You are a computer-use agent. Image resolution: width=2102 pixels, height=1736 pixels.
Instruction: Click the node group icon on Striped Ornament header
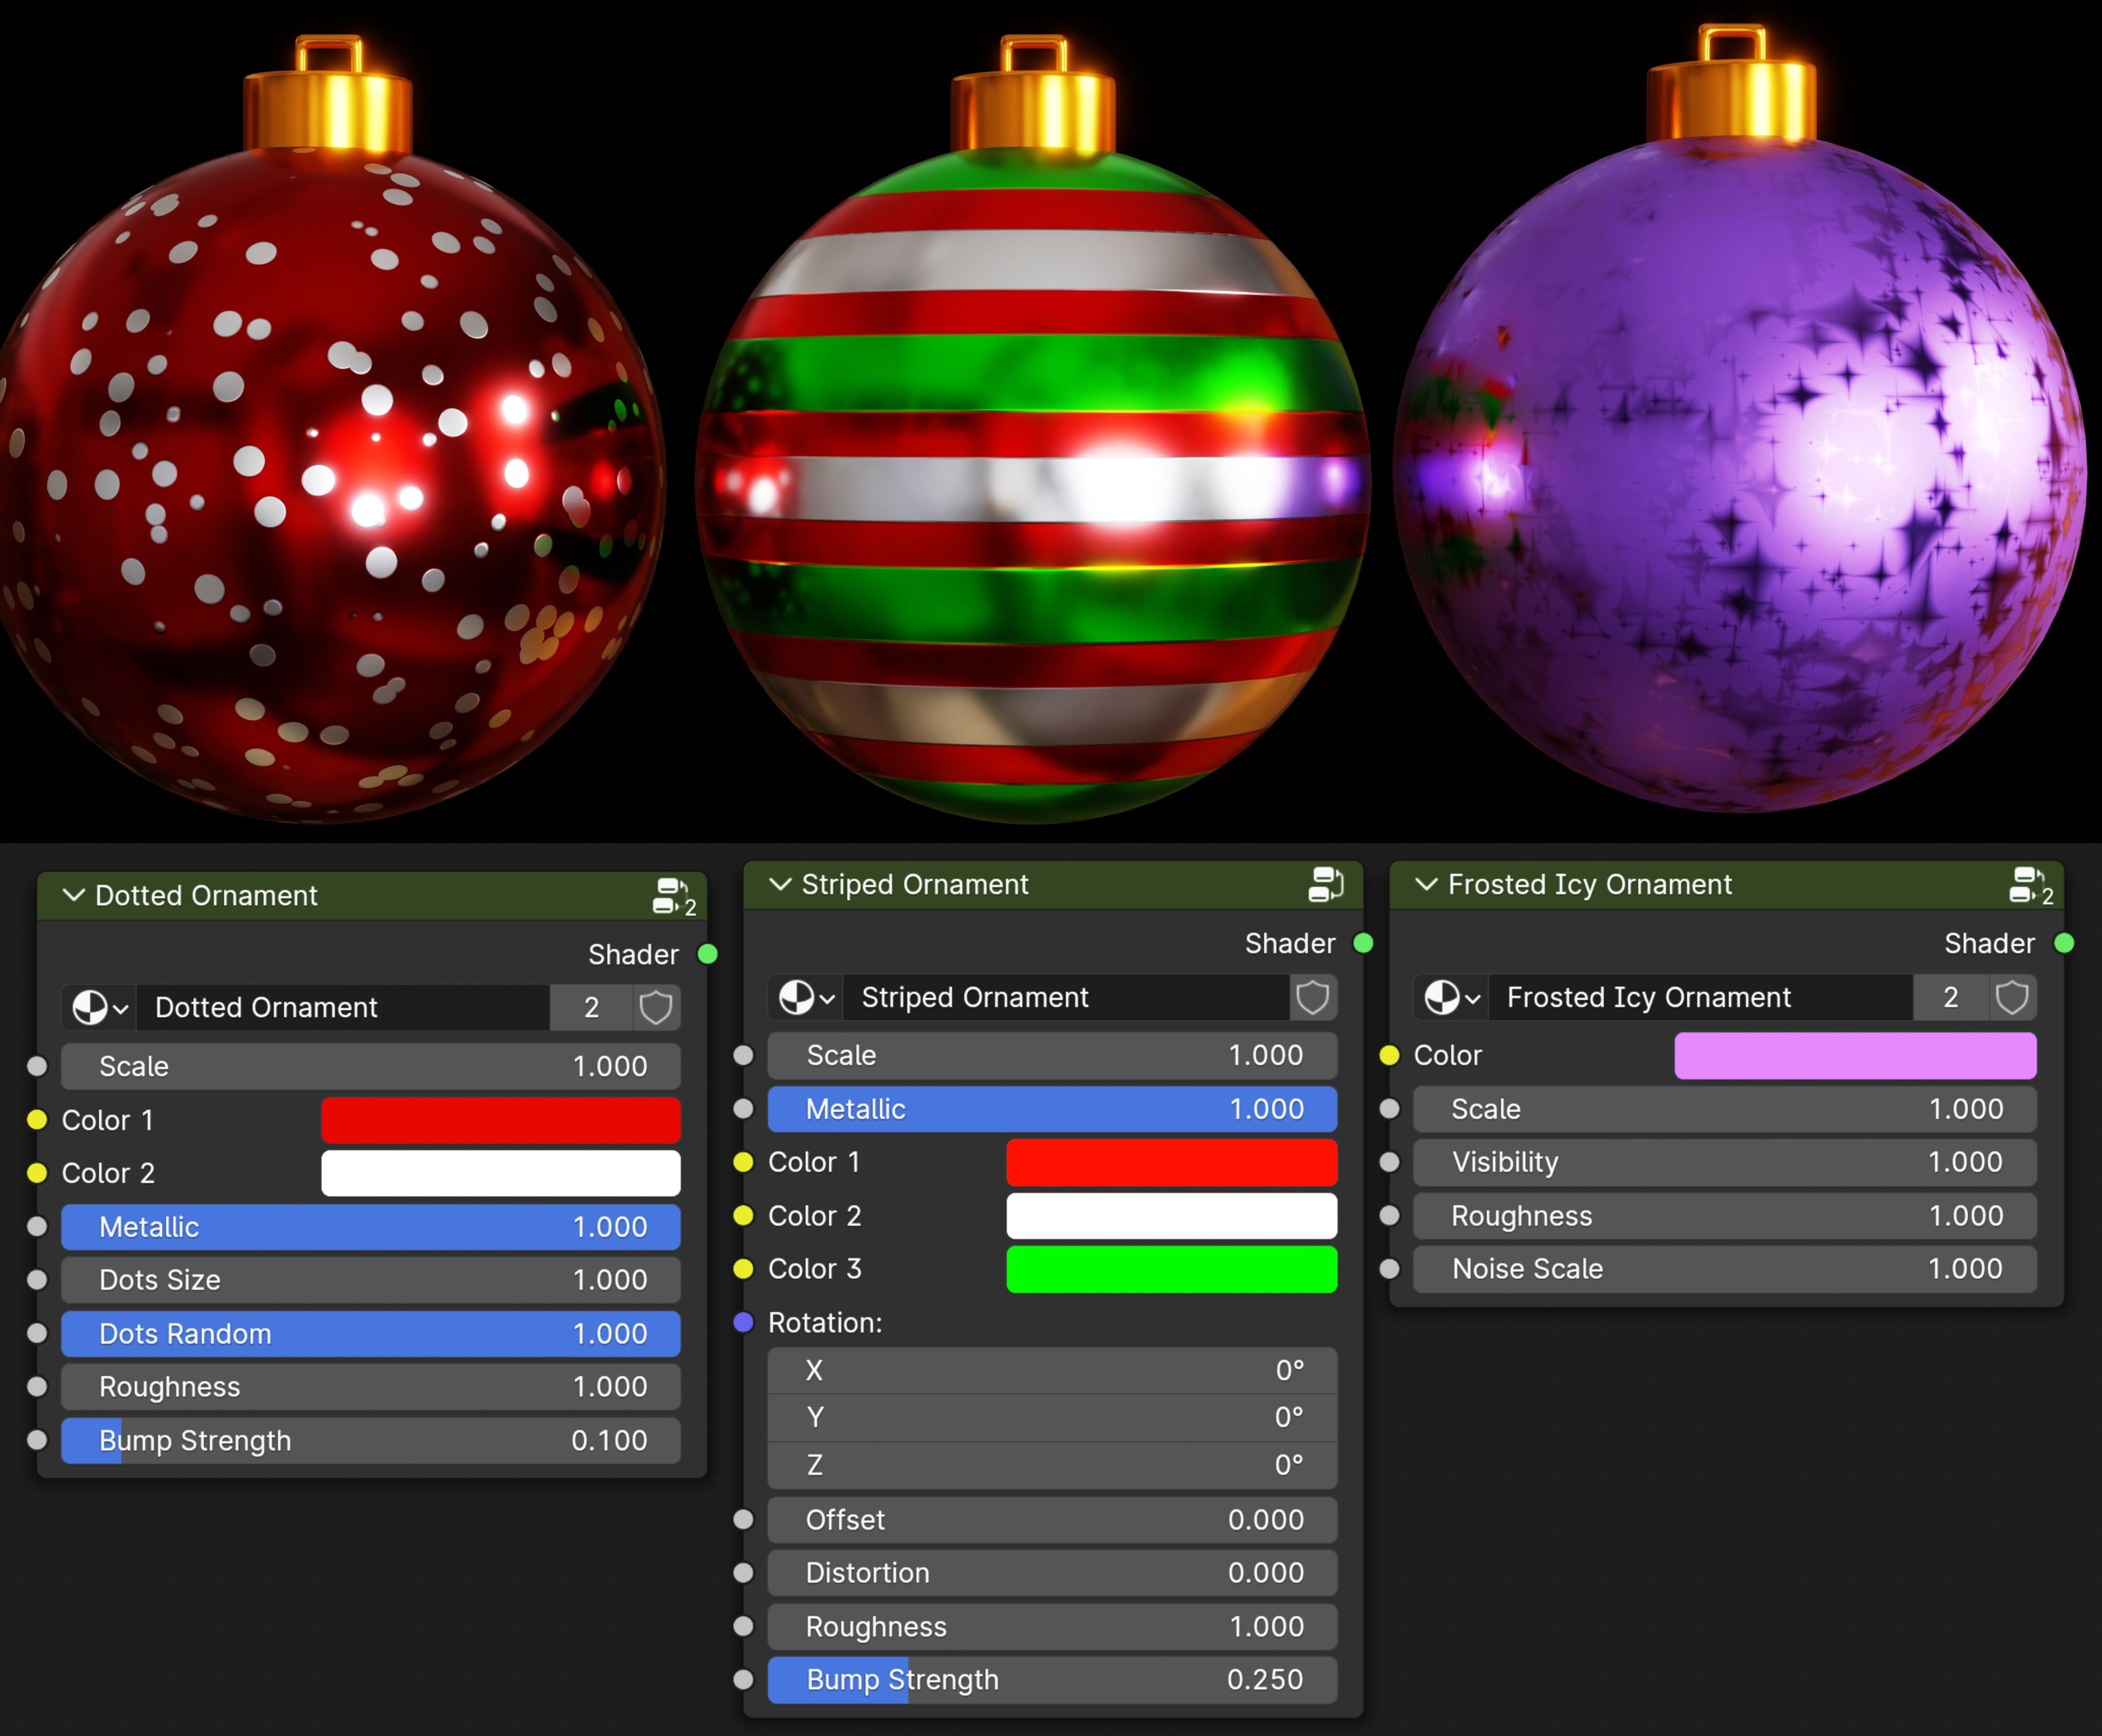(x=1327, y=884)
